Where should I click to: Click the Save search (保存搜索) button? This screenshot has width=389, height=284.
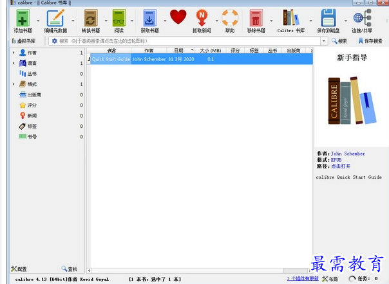pos(370,41)
